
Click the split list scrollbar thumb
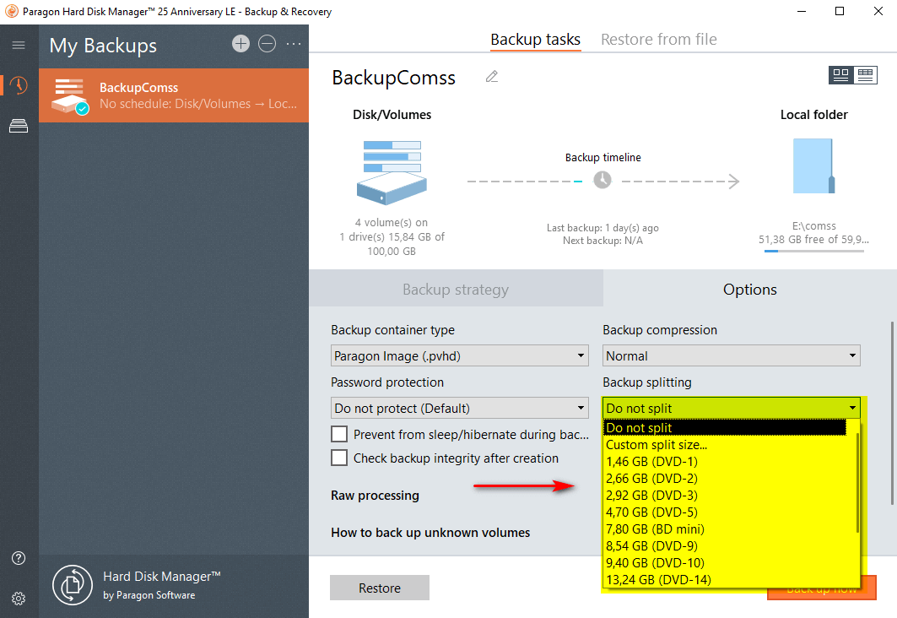(857, 482)
